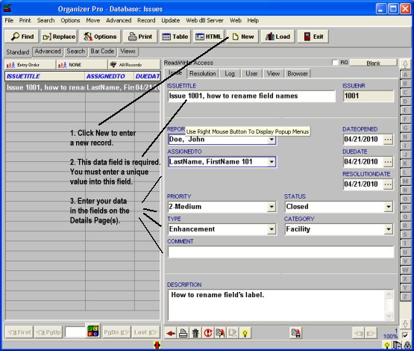Expand the ASSIGNEDTO dropdown
The width and height of the screenshot is (414, 351).
pyautogui.click(x=272, y=162)
